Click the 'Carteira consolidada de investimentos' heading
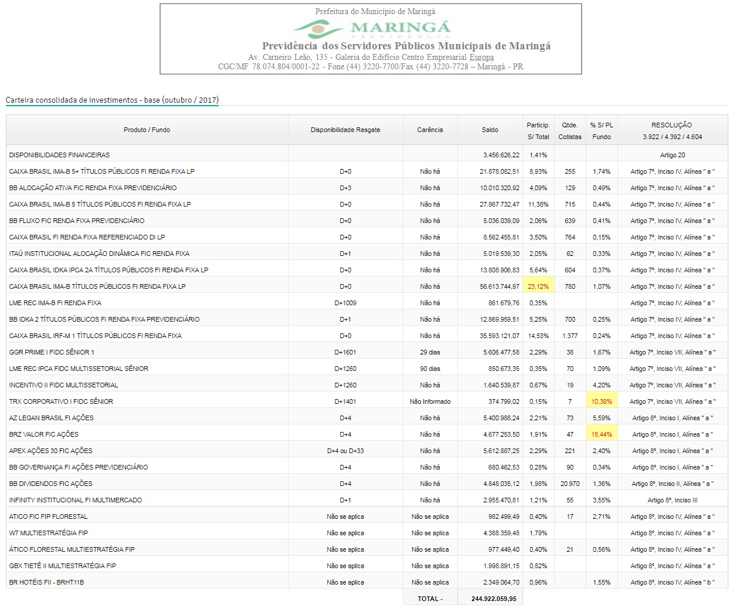The image size is (733, 611). [x=111, y=100]
